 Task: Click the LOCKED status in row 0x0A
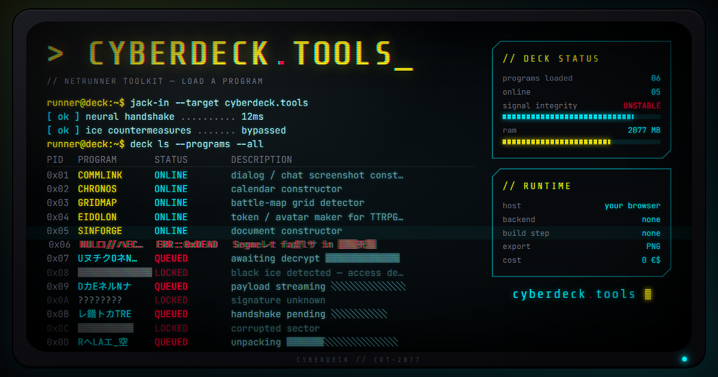coord(171,300)
